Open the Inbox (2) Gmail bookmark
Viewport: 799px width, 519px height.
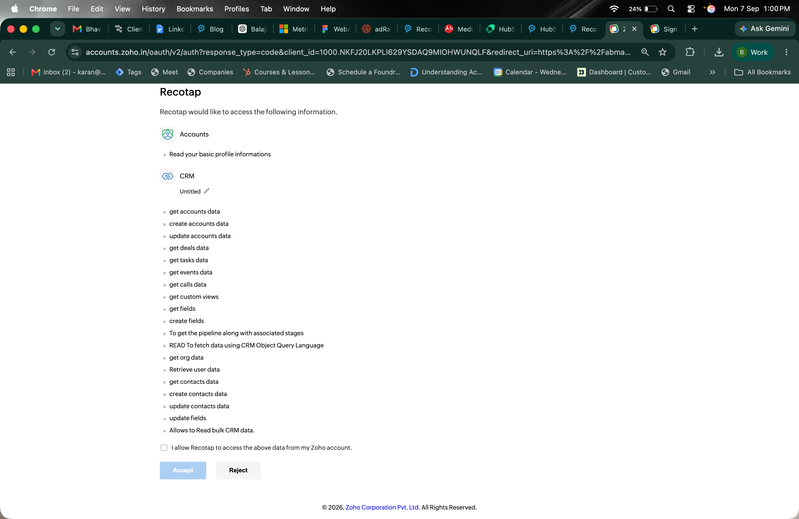tap(68, 72)
